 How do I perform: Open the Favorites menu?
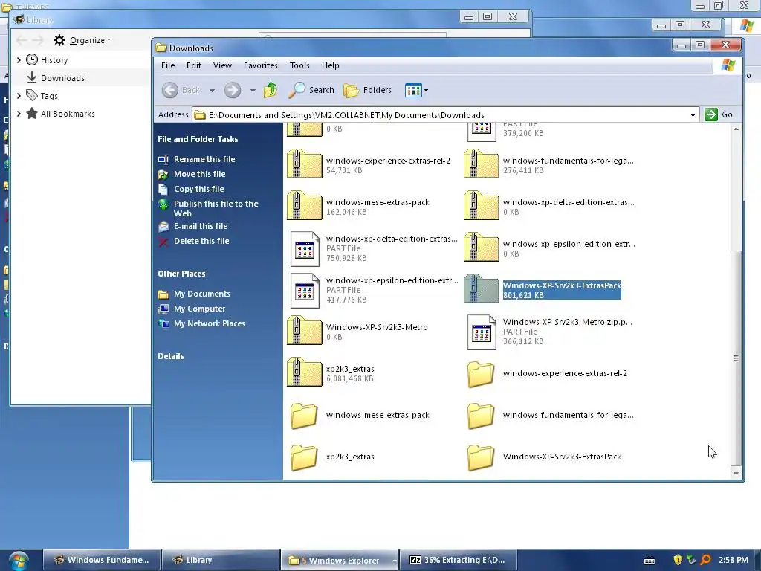click(261, 65)
